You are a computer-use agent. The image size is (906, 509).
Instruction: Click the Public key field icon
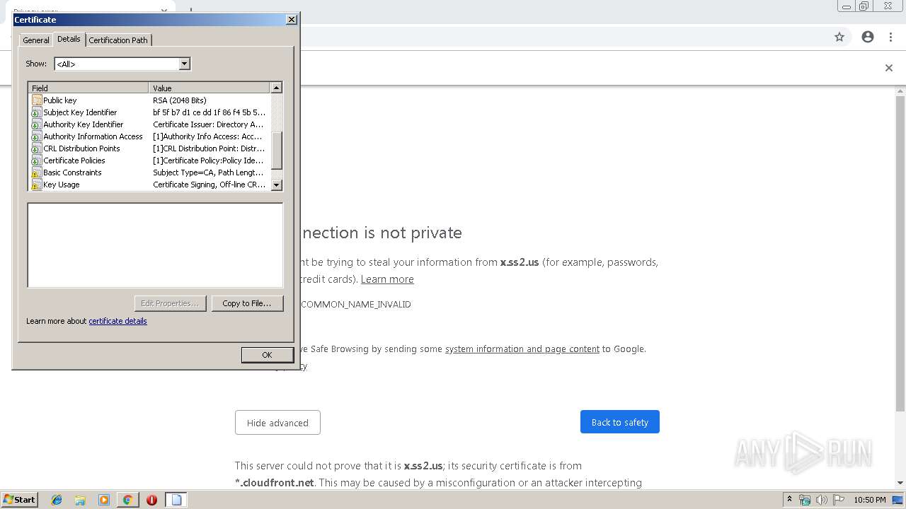tap(37, 100)
